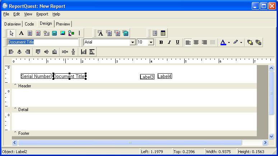Make selected objects the same height
The width and height of the screenshot is (278, 156).
point(83,52)
